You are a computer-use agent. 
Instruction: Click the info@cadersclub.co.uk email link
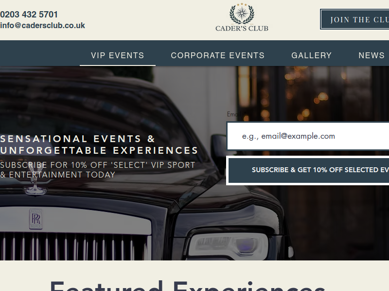(x=42, y=26)
